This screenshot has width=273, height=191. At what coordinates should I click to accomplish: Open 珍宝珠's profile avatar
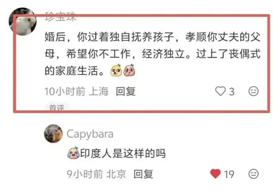pos(23,21)
